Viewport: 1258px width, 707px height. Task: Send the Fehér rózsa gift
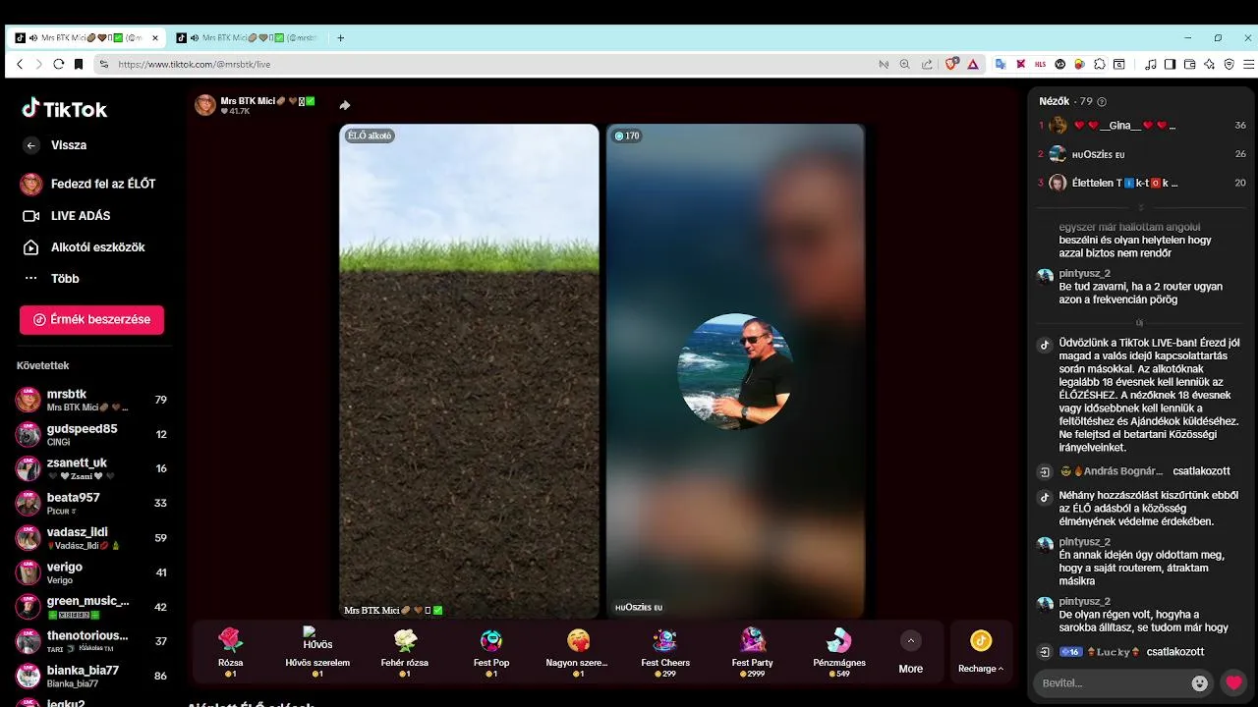tap(405, 653)
